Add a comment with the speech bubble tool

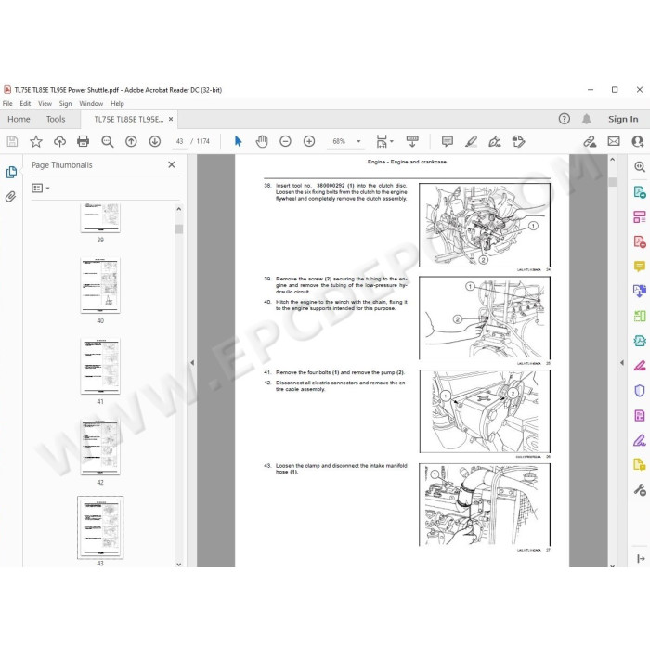pyautogui.click(x=448, y=141)
